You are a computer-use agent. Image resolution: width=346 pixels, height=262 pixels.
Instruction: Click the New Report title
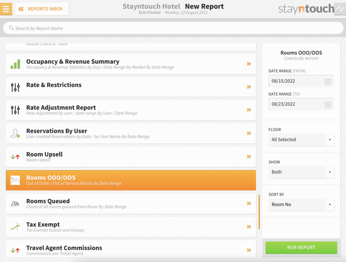[x=204, y=6]
